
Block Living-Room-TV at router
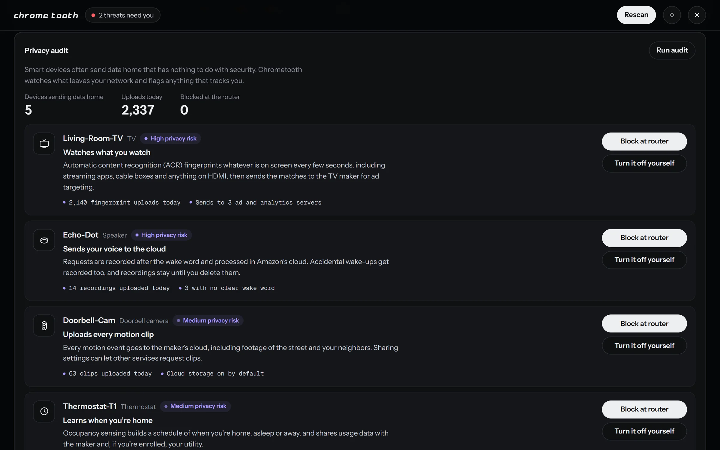(644, 141)
